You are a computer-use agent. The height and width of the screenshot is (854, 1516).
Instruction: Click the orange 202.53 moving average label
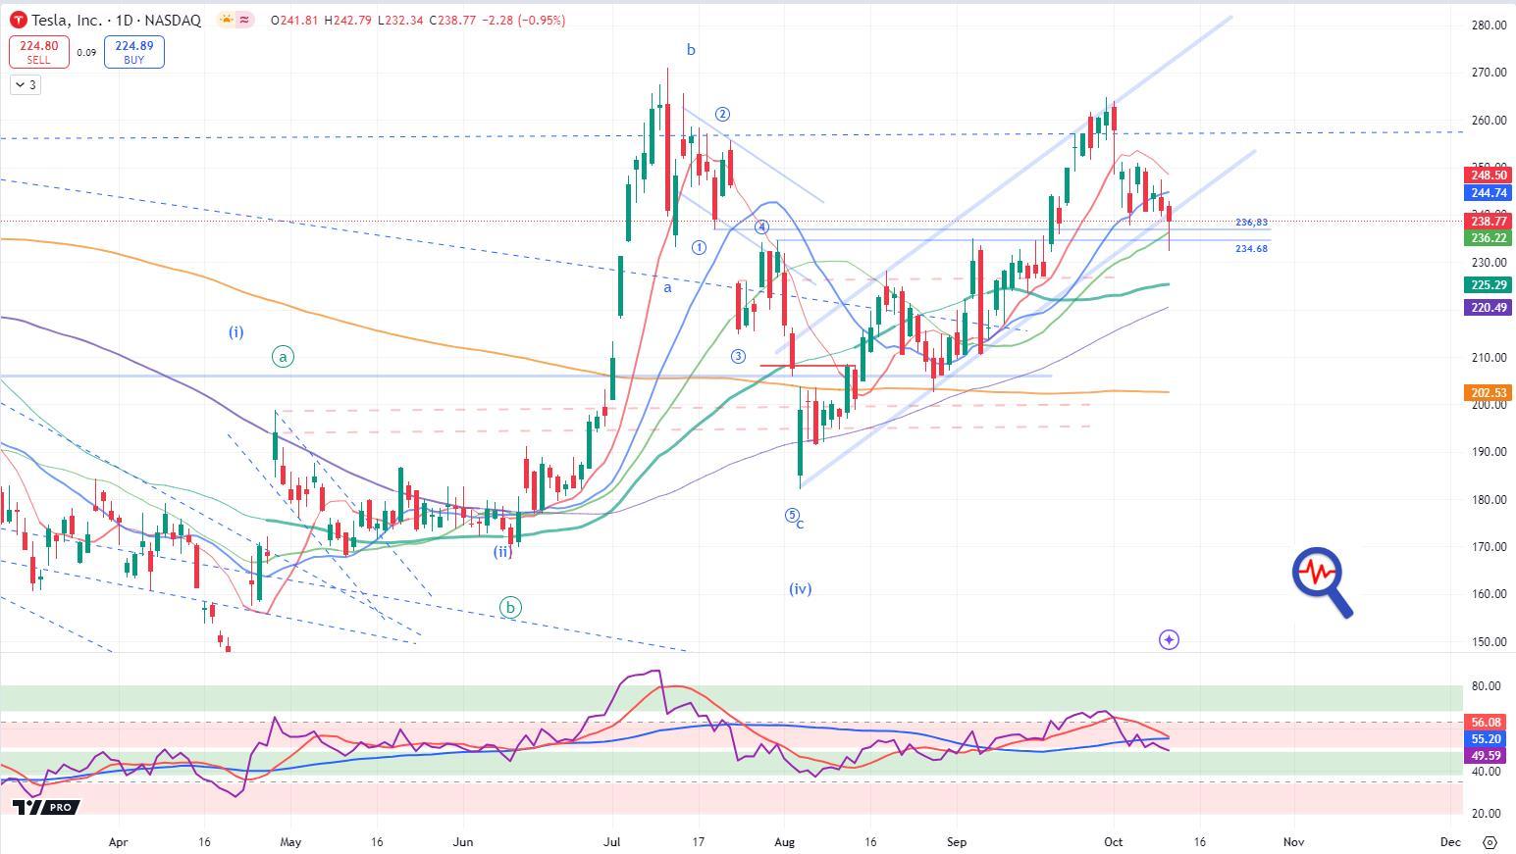tap(1487, 393)
